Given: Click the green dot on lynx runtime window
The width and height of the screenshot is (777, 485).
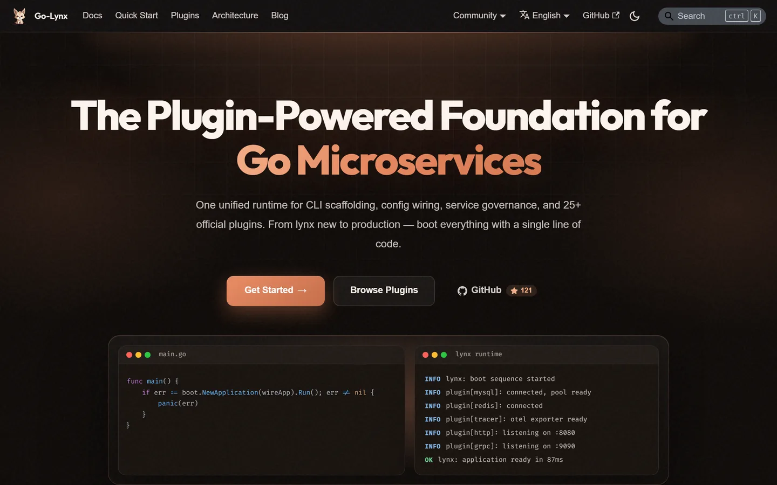Looking at the screenshot, I should (444, 355).
